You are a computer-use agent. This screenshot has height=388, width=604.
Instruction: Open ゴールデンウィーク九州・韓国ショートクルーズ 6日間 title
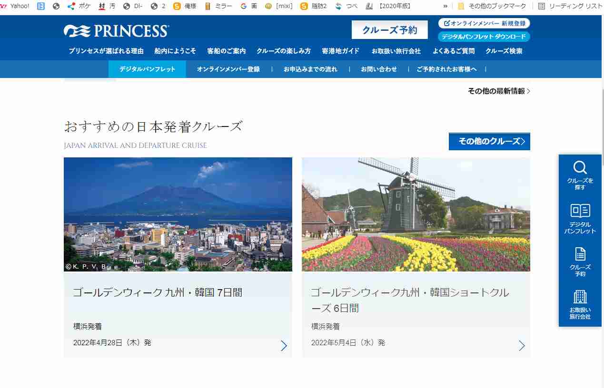(x=410, y=300)
